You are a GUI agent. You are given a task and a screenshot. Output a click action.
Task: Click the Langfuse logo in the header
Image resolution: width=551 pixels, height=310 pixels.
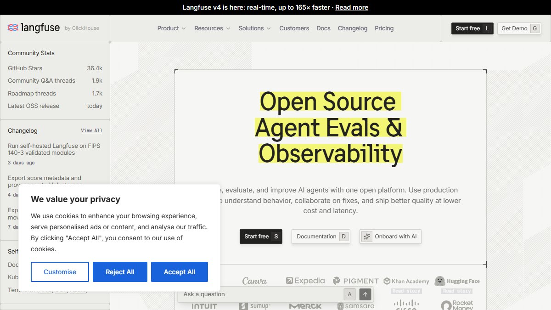pos(34,28)
